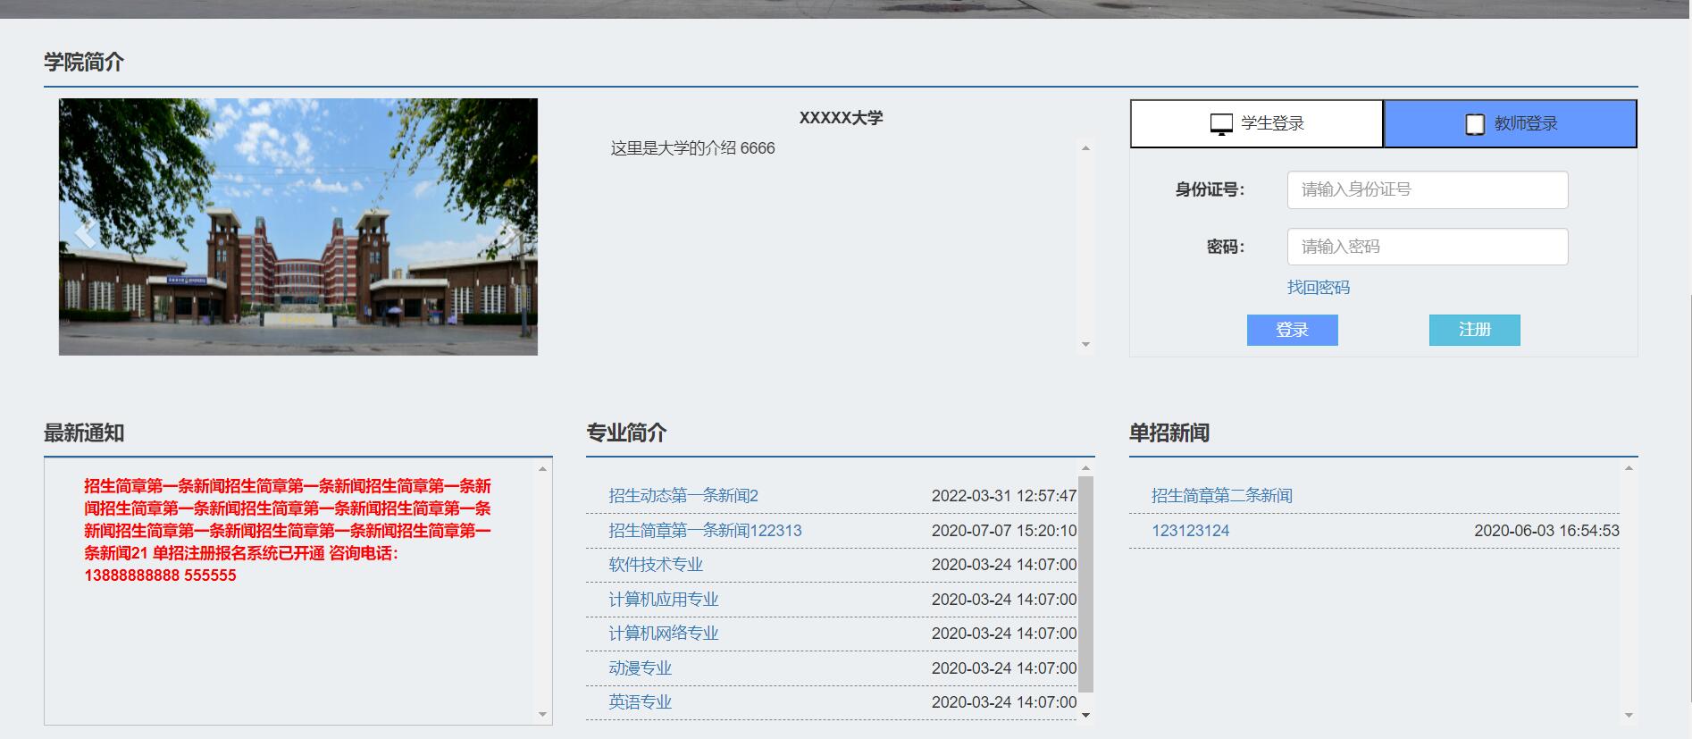Click the 2022-03-31 12:57:47 timestamp
The width and height of the screenshot is (1692, 739).
click(1004, 496)
